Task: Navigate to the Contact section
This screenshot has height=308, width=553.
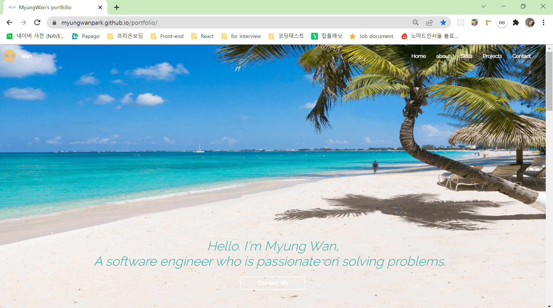Action: 521,56
